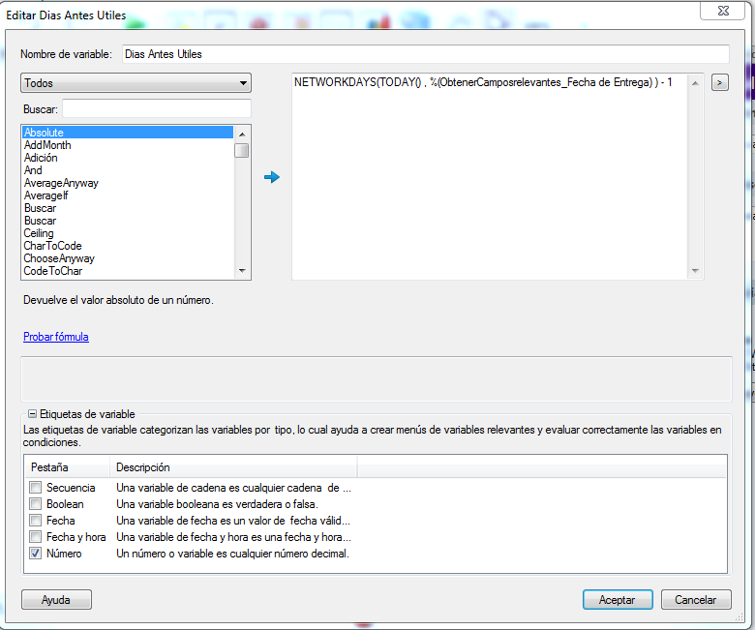This screenshot has width=755, height=630.
Task: Click formula editor scroll up arrow
Action: 695,83
